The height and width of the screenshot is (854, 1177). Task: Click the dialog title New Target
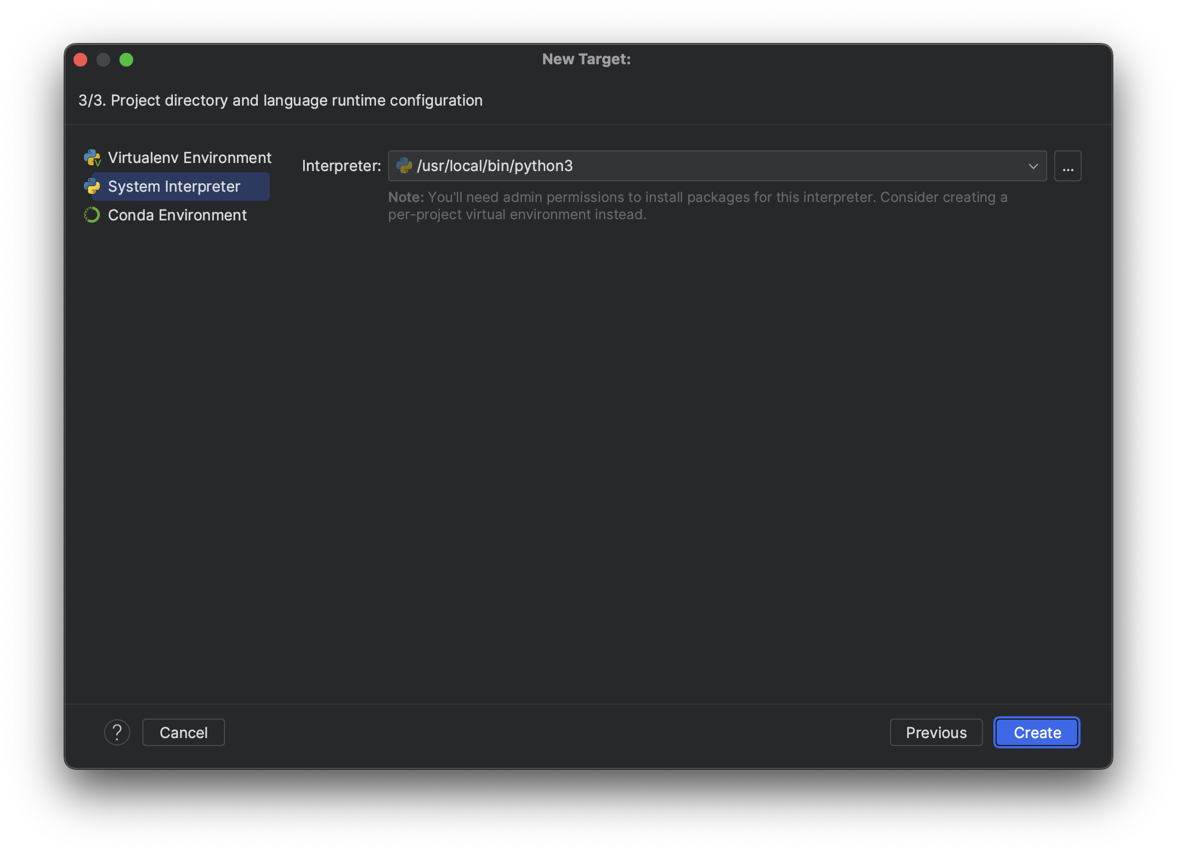[587, 59]
